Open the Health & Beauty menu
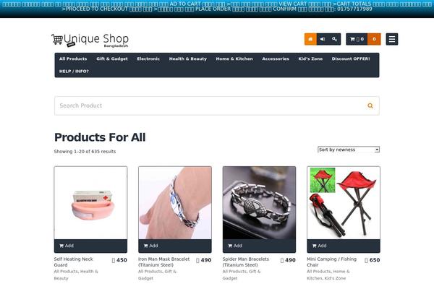The width and height of the screenshot is (434, 289). click(x=188, y=59)
